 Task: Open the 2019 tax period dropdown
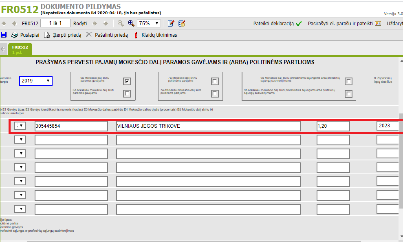(36, 81)
